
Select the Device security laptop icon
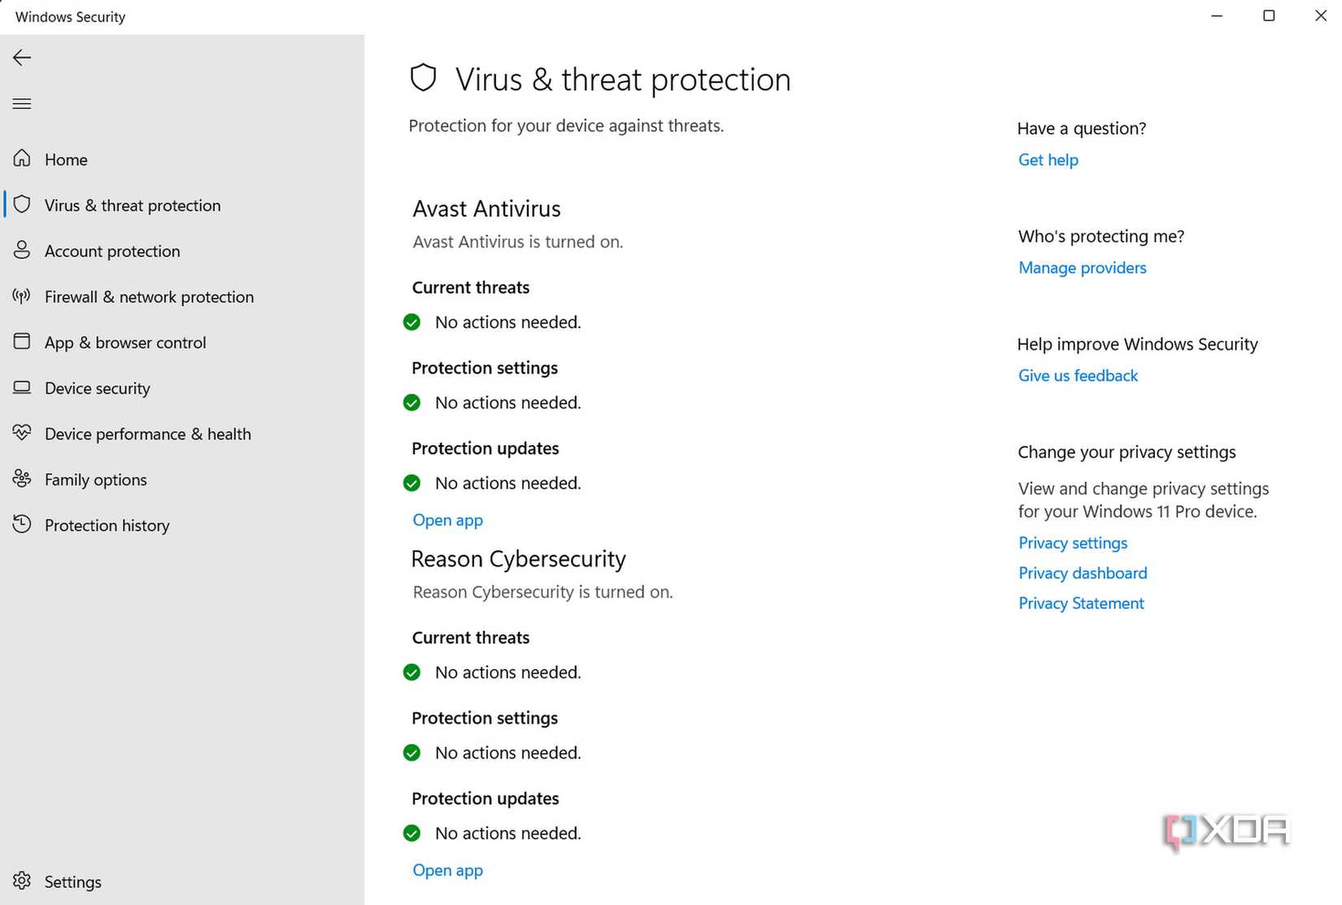(x=22, y=387)
